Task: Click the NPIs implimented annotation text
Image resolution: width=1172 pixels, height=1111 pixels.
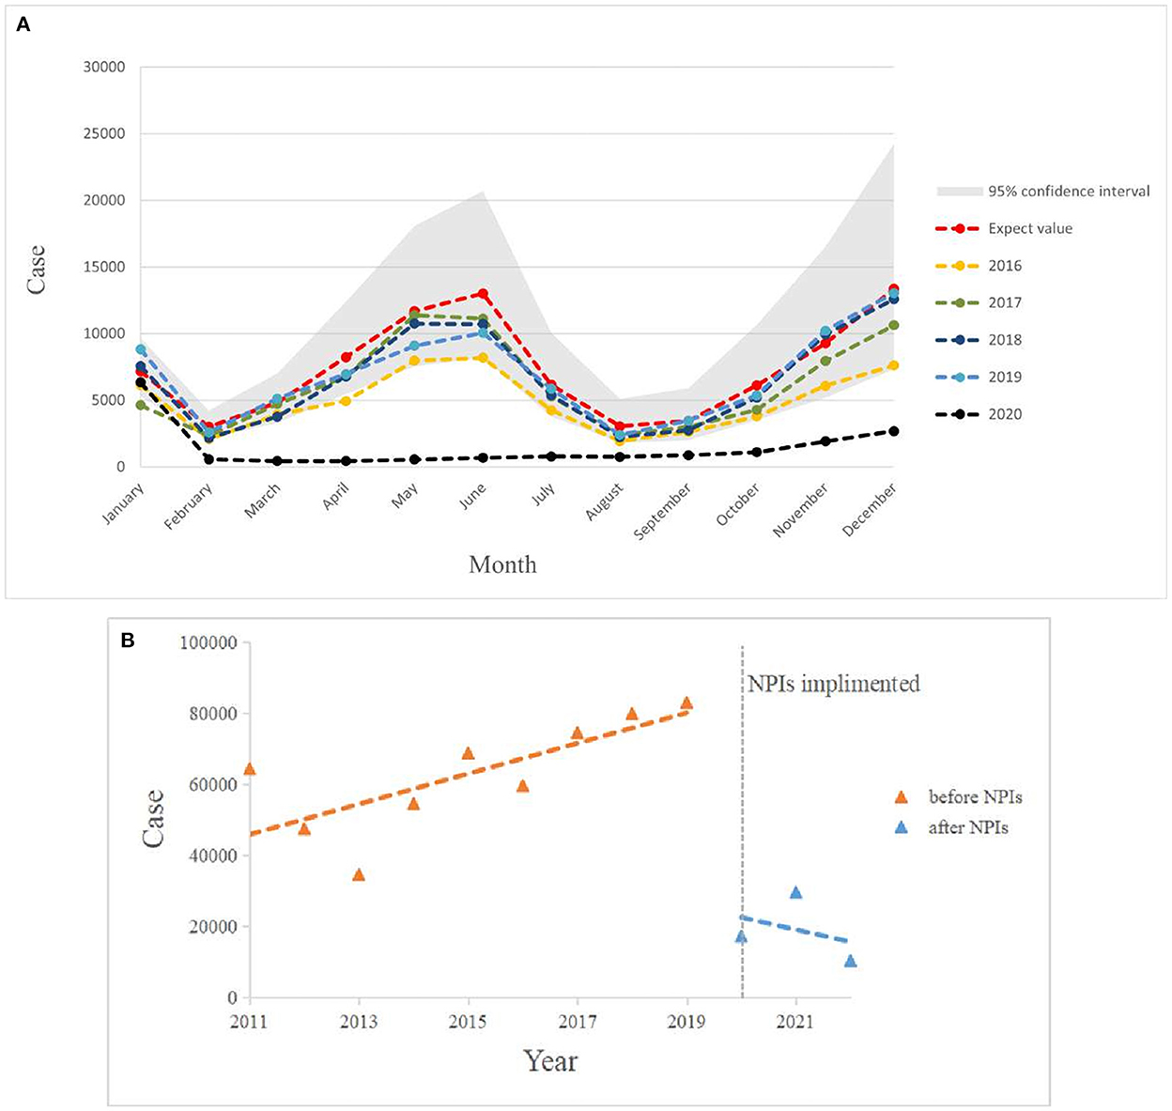Action: (833, 684)
